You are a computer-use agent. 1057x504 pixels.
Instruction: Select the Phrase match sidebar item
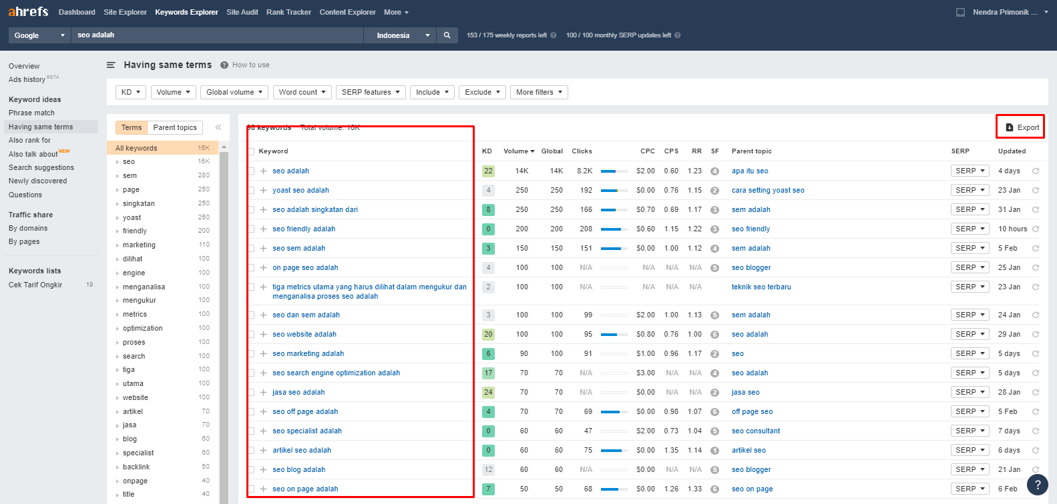pos(31,113)
